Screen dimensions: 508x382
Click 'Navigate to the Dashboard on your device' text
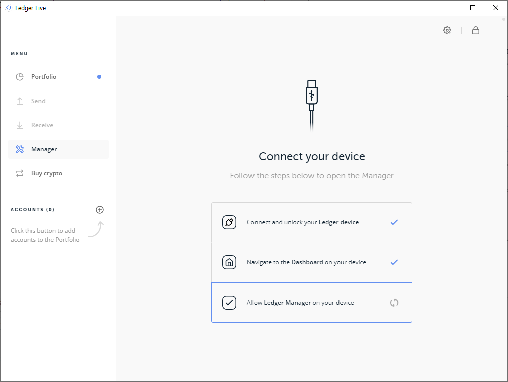[306, 262]
